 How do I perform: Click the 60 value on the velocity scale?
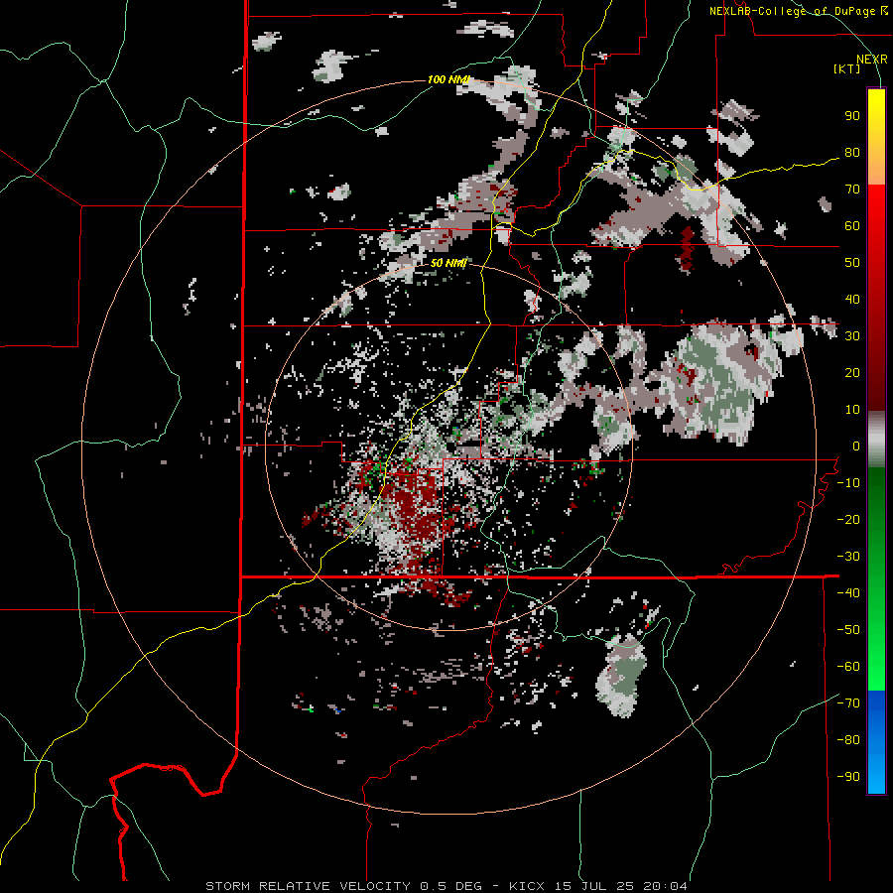pos(852,226)
